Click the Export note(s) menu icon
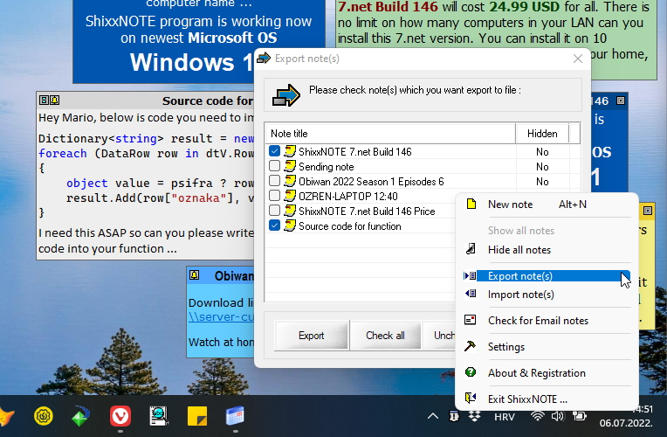 pyautogui.click(x=470, y=275)
